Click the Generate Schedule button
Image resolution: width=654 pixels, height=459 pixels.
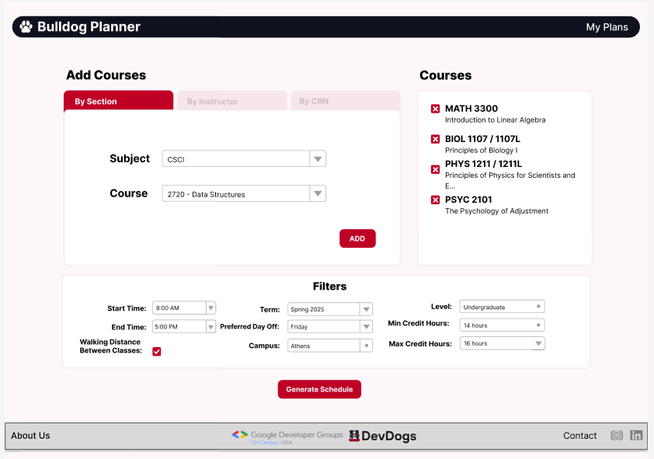point(319,389)
